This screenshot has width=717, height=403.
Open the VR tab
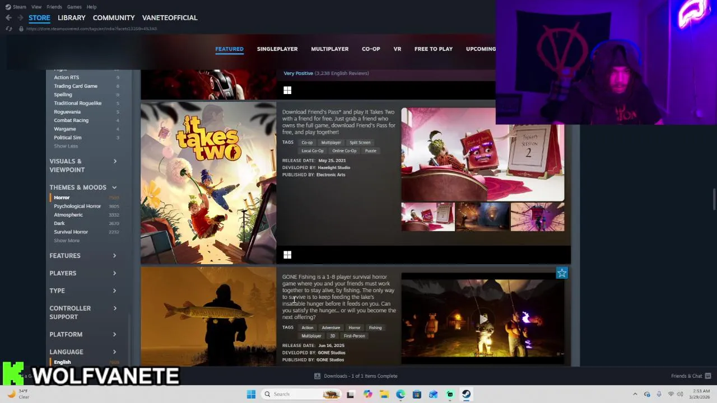[x=397, y=49]
